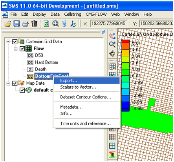Select the Flow grid label
The height and width of the screenshot is (162, 174).
tap(38, 49)
